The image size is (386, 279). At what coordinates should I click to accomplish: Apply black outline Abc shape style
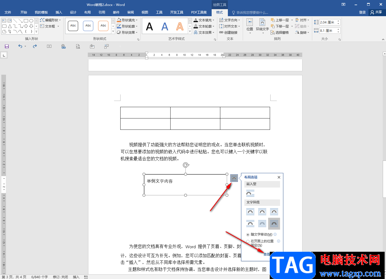pyautogui.click(x=73, y=26)
